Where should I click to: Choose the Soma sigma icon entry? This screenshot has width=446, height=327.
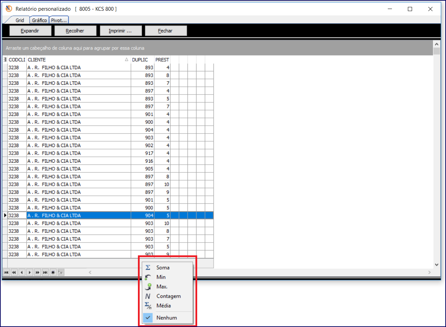tap(148, 267)
